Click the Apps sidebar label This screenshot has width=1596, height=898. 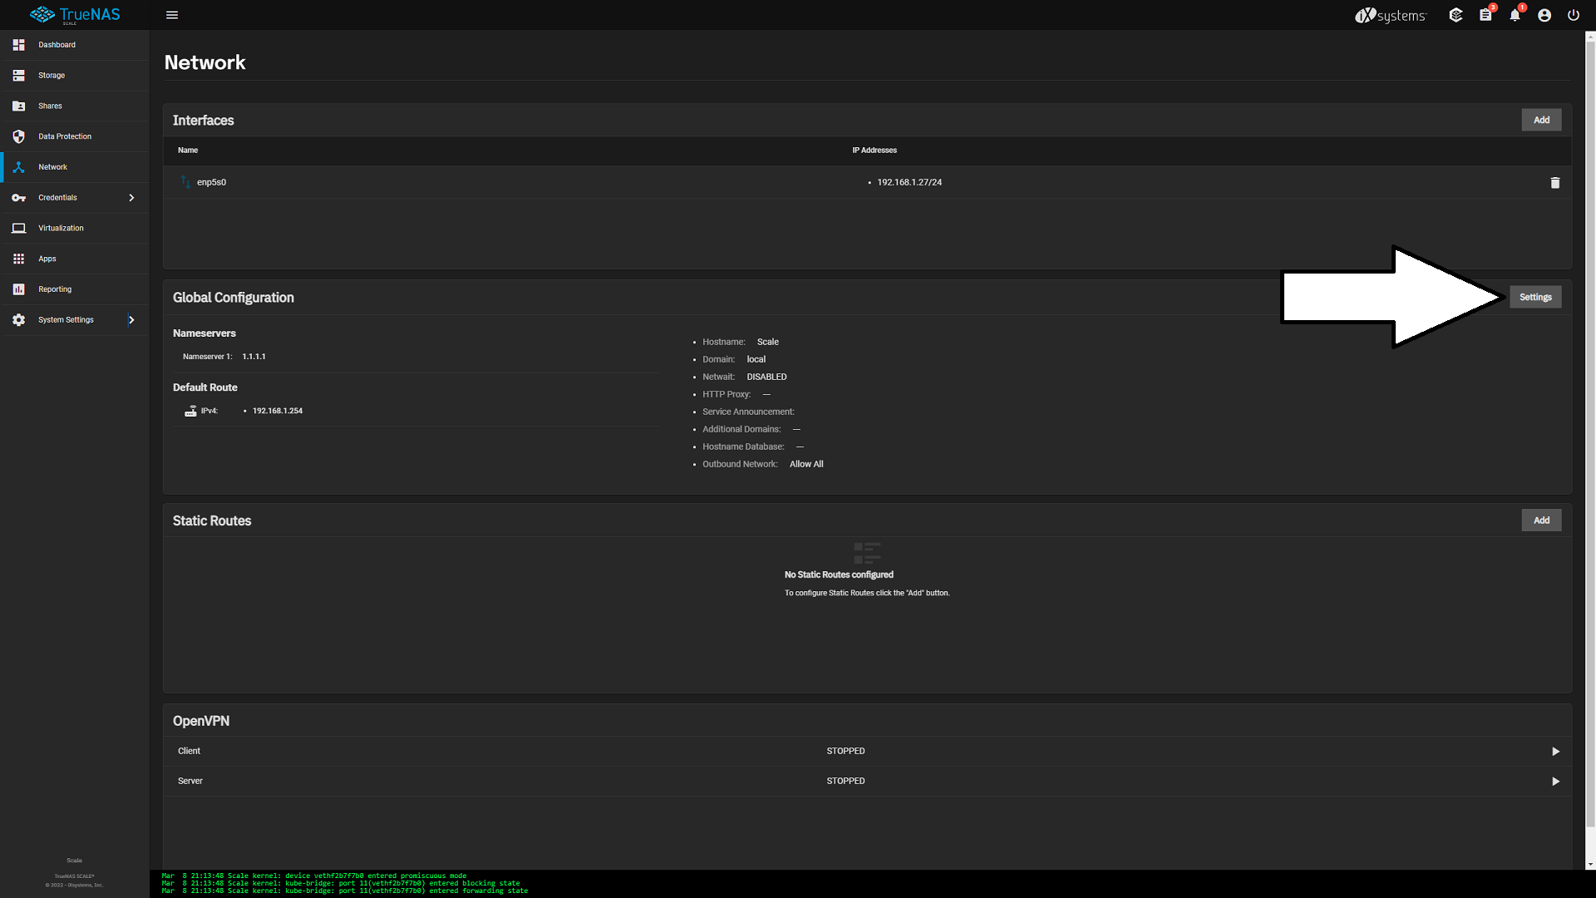(47, 259)
